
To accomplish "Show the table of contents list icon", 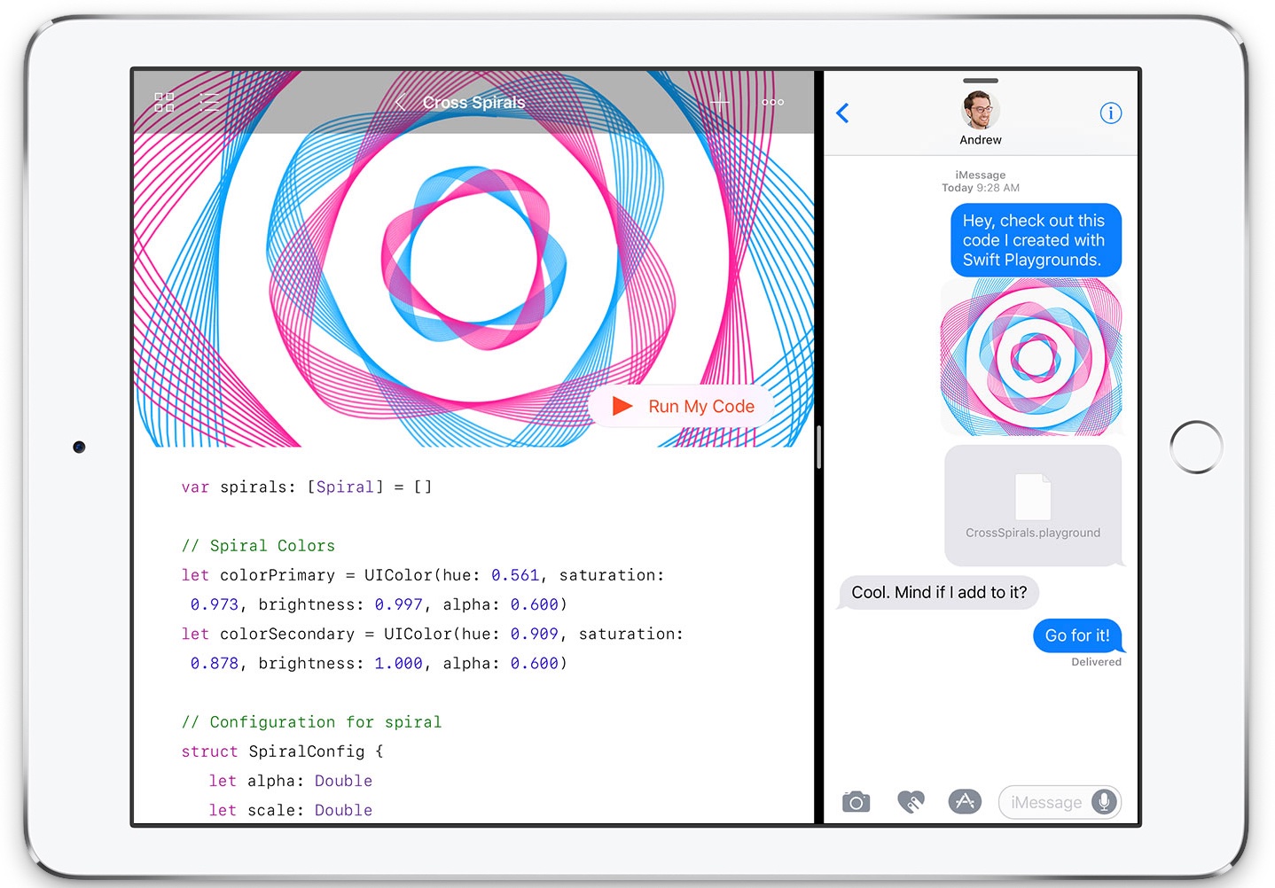I will point(209,102).
